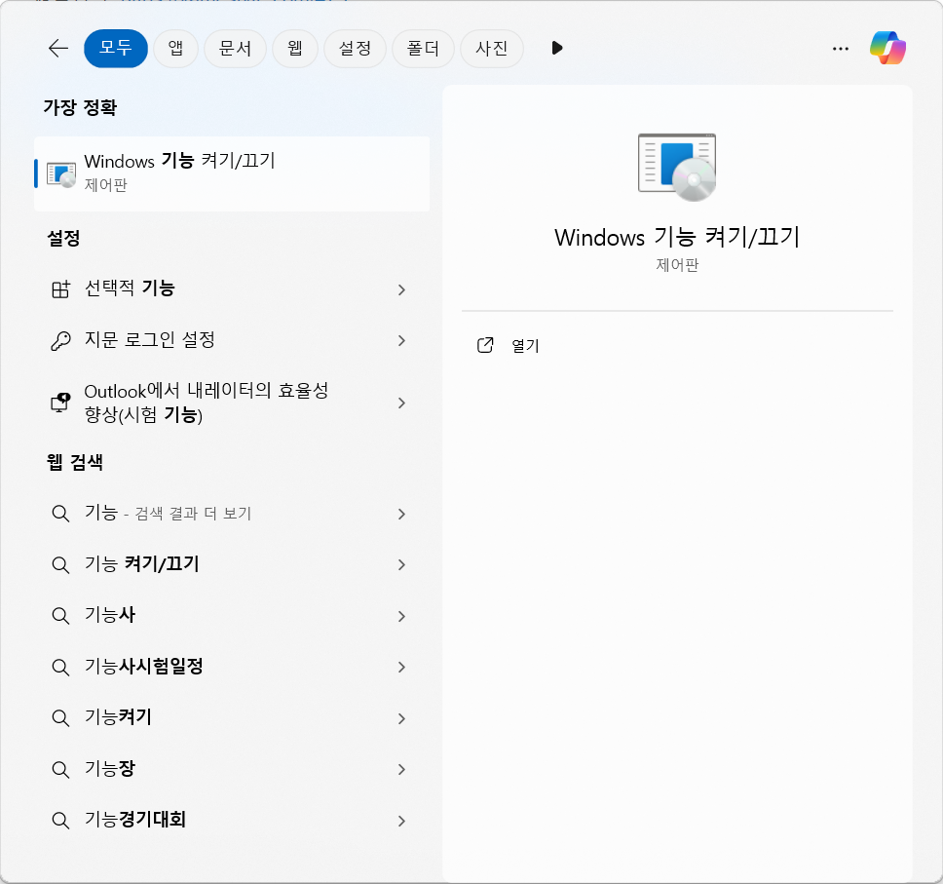
Task: Expand the 기능사시험일정 chevron
Action: pos(401,667)
